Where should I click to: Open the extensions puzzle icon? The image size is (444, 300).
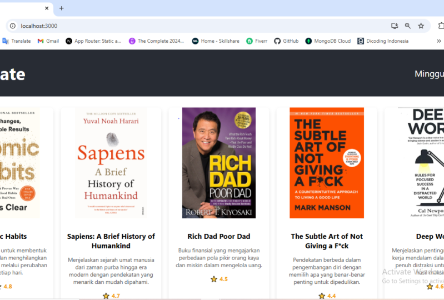coord(441,26)
